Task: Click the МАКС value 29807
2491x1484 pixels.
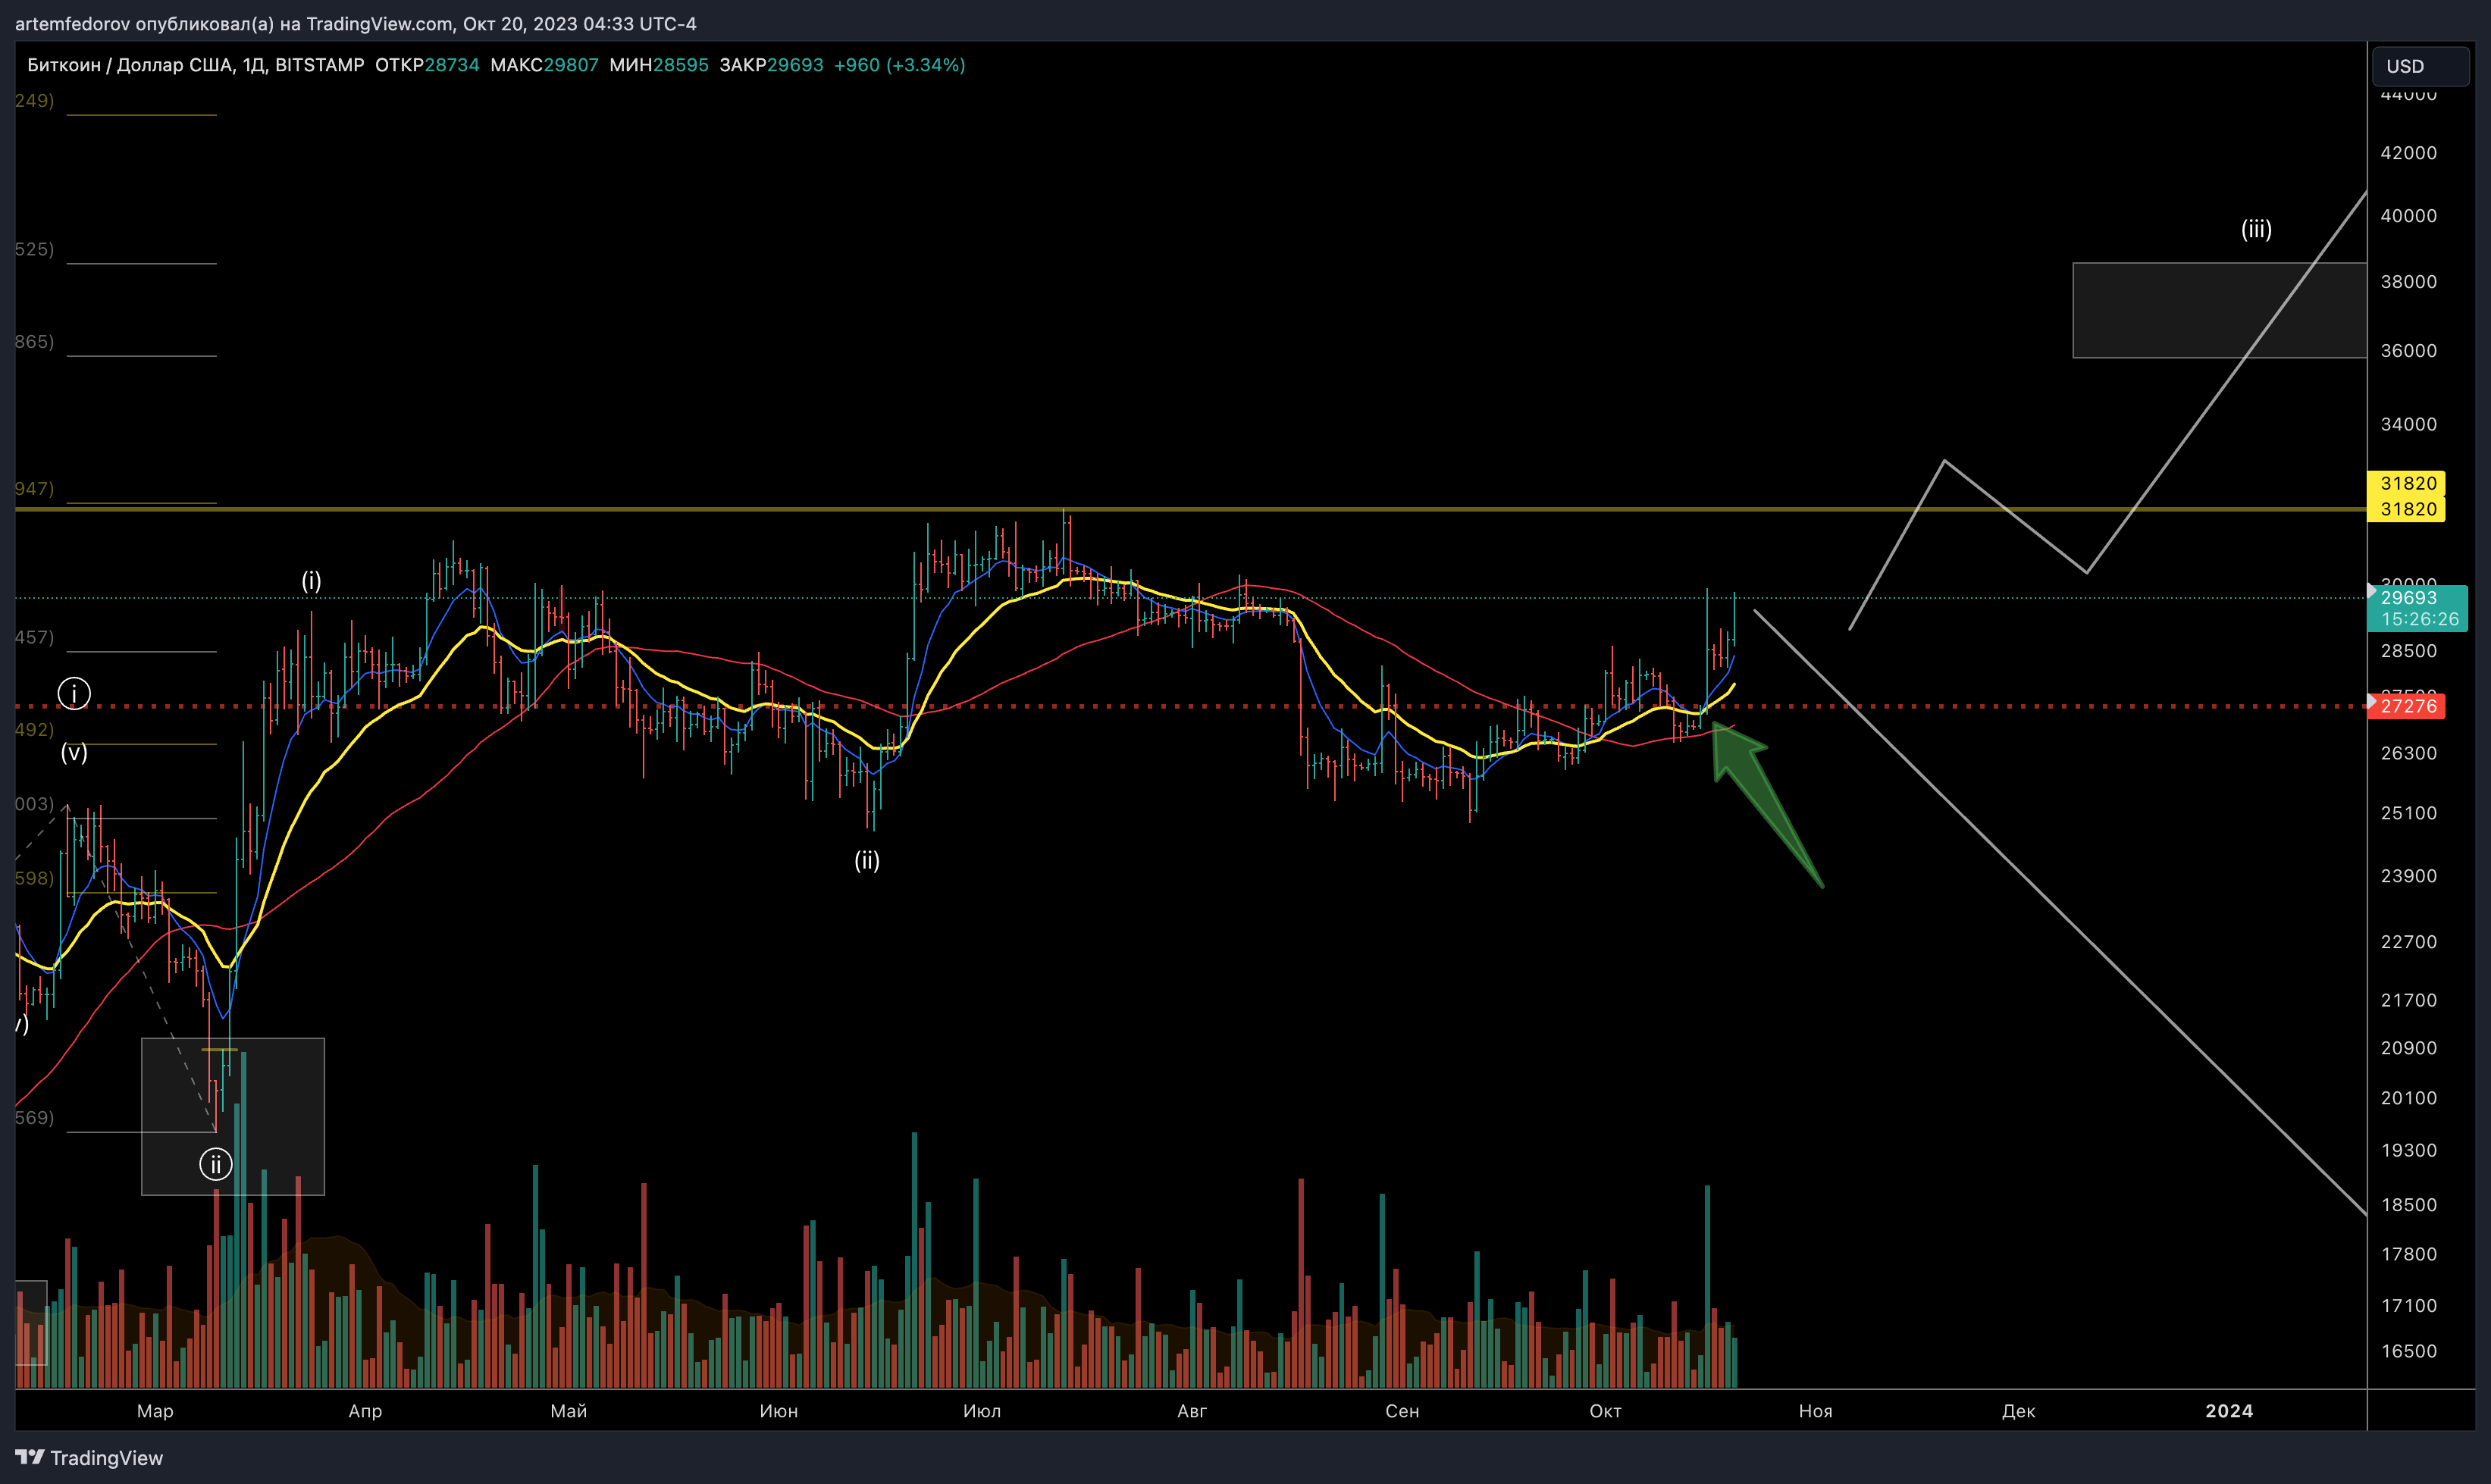Action: pyautogui.click(x=571, y=65)
